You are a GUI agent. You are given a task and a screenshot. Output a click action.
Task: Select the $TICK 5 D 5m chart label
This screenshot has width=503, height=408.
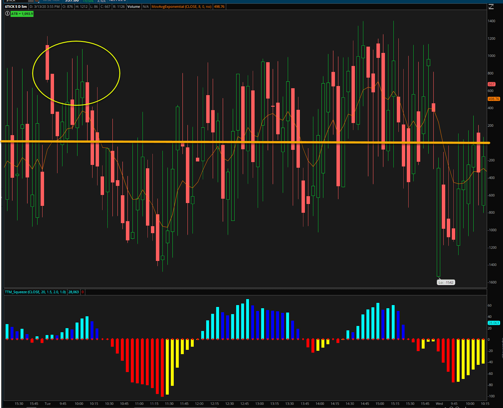pyautogui.click(x=16, y=7)
